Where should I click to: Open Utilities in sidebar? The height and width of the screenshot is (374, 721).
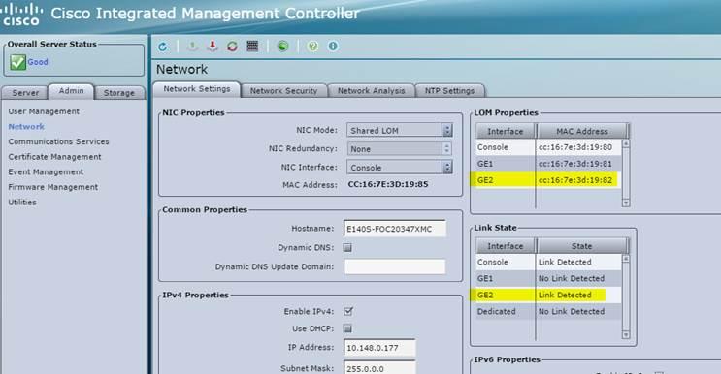click(x=22, y=203)
